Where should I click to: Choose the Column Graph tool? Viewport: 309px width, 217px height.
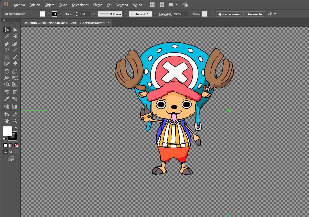[x=15, y=107]
